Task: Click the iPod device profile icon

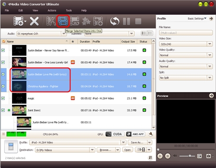Action: [x=11, y=146]
